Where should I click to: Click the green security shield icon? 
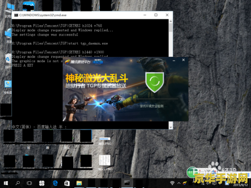click(155, 82)
